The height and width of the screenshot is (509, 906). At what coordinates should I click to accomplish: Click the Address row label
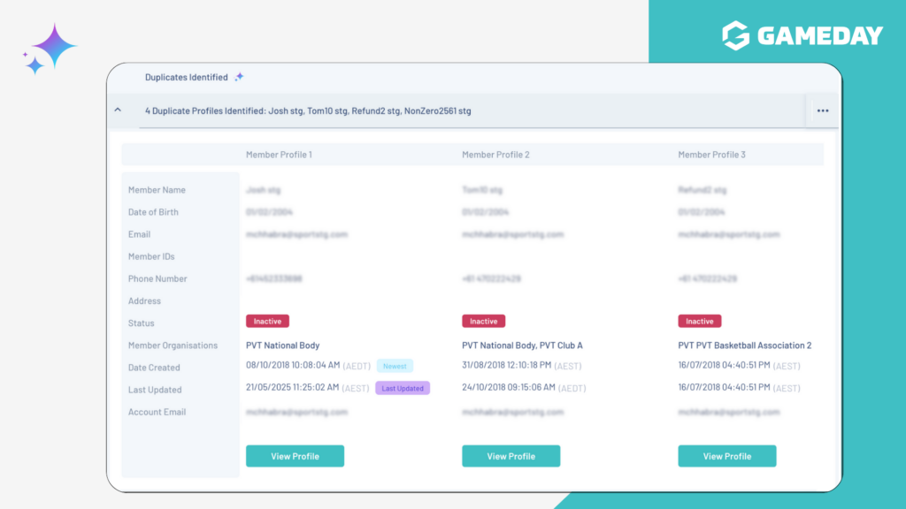pyautogui.click(x=144, y=300)
